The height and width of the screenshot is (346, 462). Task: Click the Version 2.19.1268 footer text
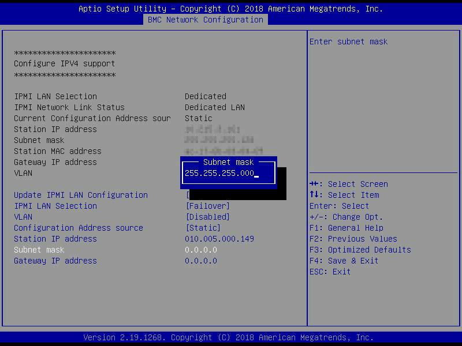tap(228, 337)
